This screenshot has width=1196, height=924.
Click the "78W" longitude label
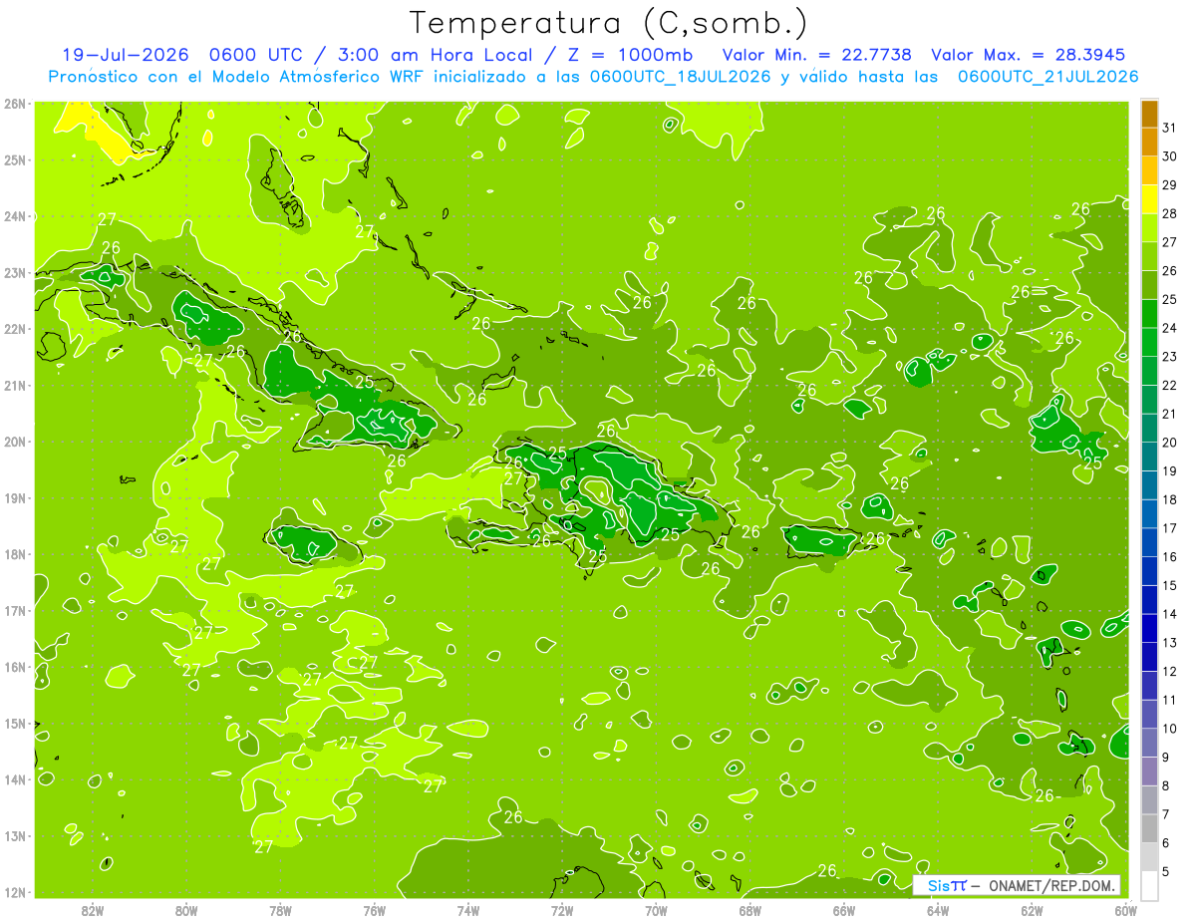pos(280,909)
